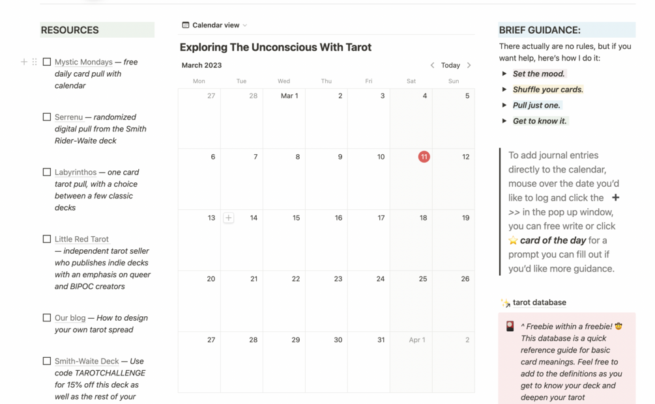Click the calendar view icon
The width and height of the screenshot is (655, 404).
pyautogui.click(x=186, y=25)
